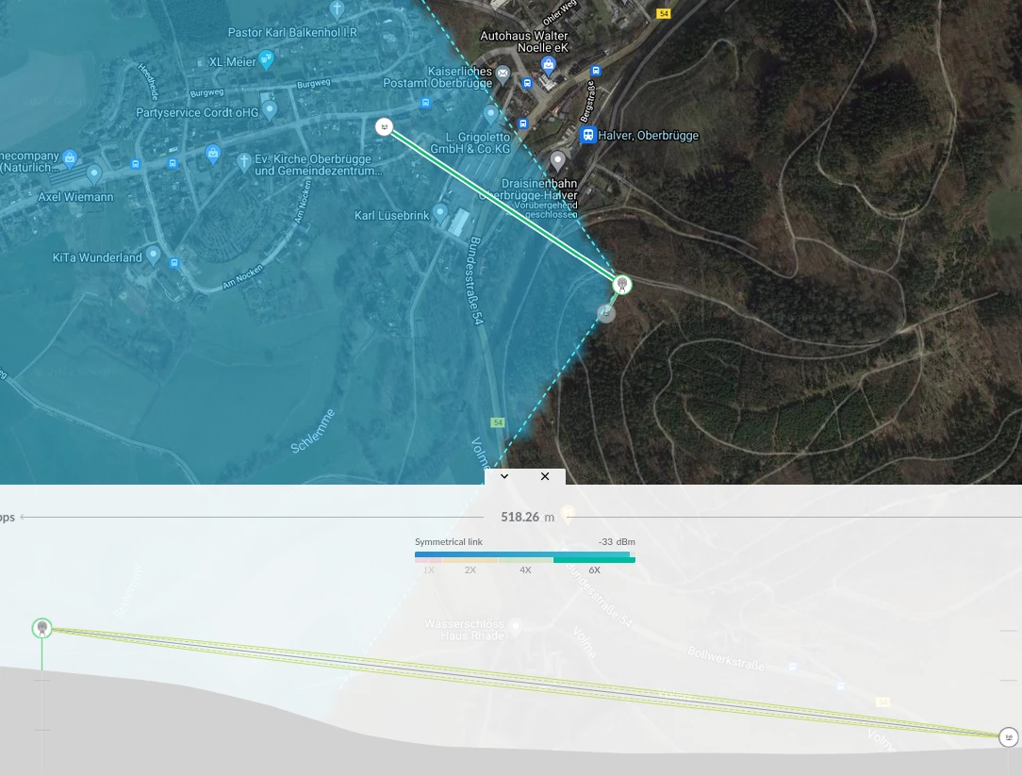Image resolution: width=1022 pixels, height=776 pixels.
Task: Select the tower access point on map
Action: [x=622, y=285]
